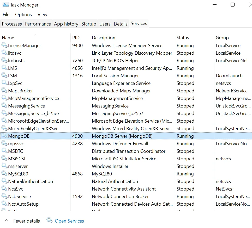
Task: Click the mpssvc service gear icon
Action: [4, 143]
